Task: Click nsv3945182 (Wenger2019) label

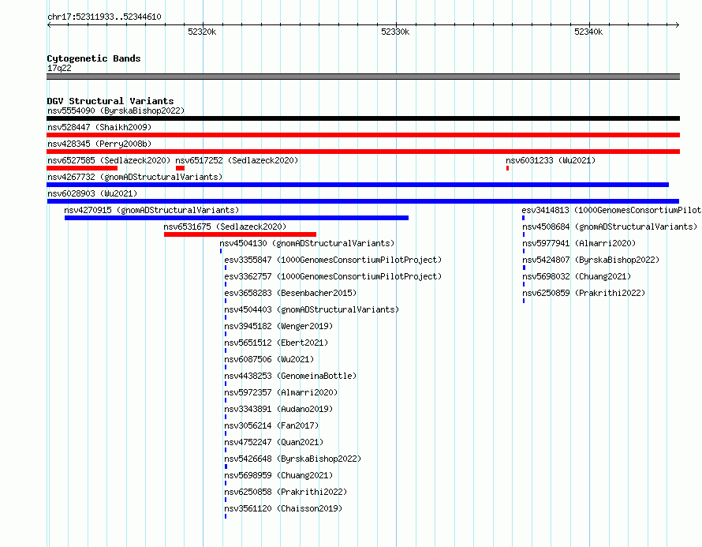Action: point(278,326)
